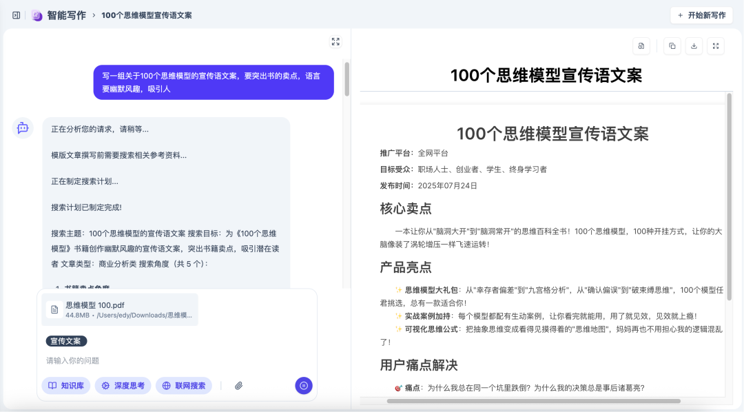Click the document horizontal scrollbar

534,401
